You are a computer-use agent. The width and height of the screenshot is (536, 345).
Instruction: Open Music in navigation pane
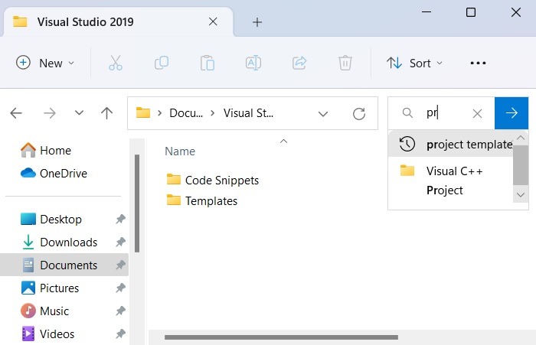(x=45, y=311)
